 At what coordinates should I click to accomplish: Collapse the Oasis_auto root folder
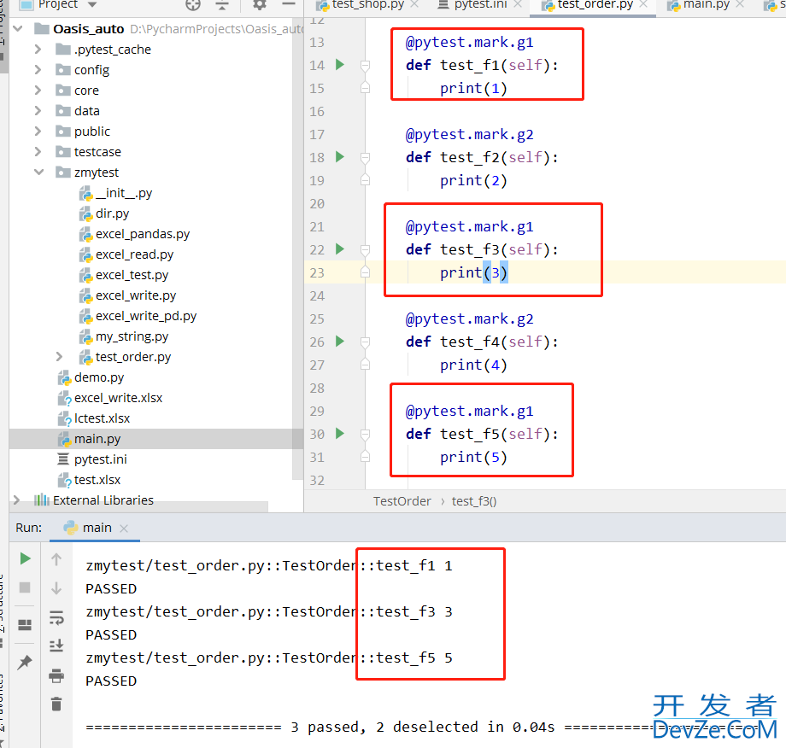point(18,28)
